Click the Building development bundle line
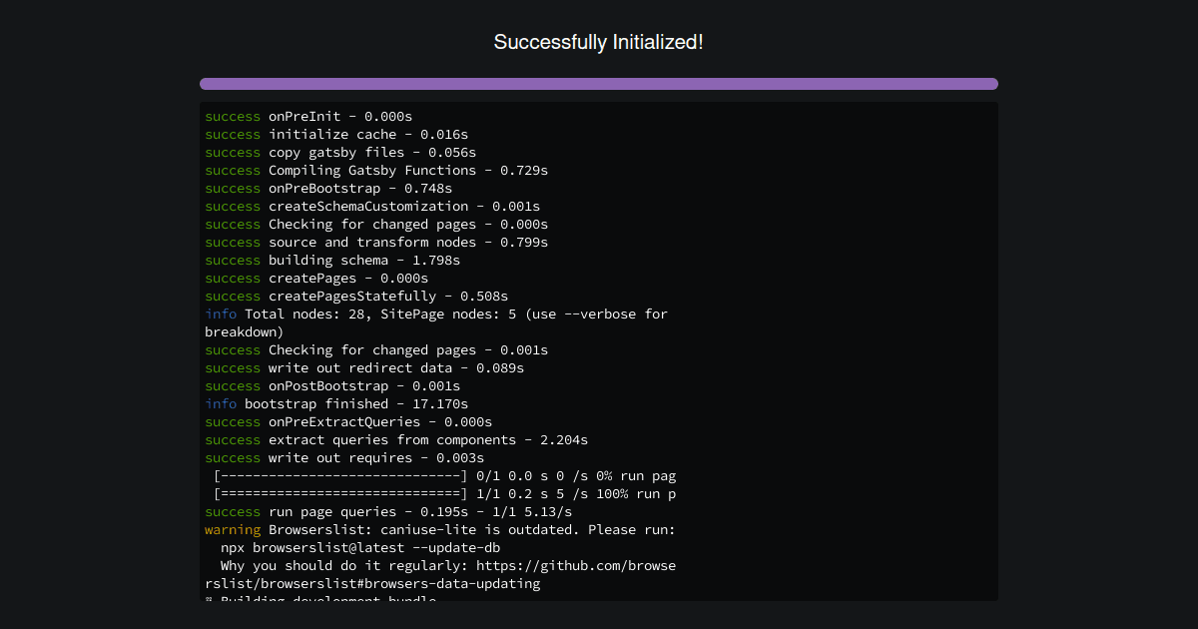 tap(319, 599)
